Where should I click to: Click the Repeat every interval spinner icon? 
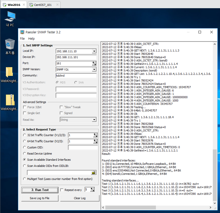(92, 190)
